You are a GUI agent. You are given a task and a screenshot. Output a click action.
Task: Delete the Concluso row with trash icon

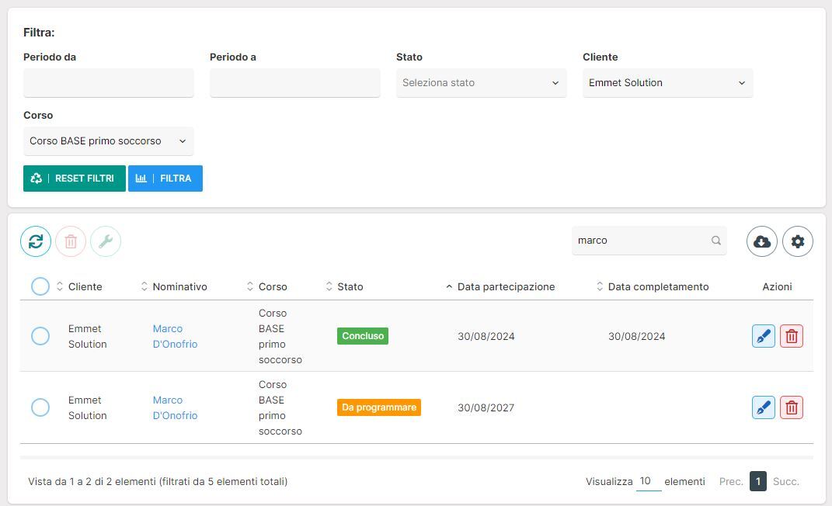pos(791,336)
